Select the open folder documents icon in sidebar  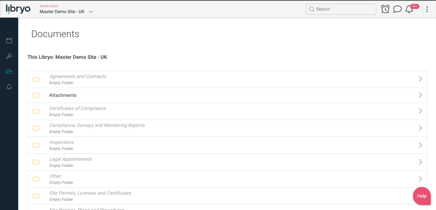pyautogui.click(x=9, y=71)
